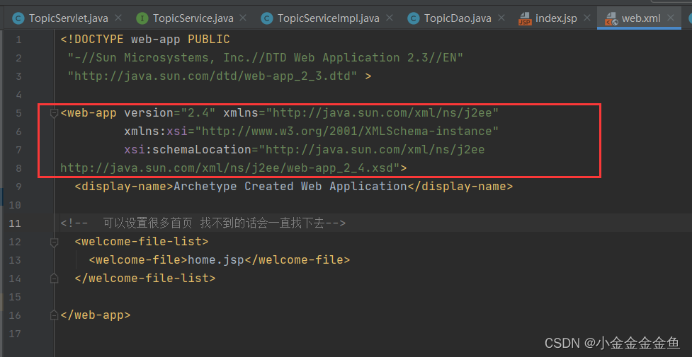Close the index.jsp tab
The image size is (692, 357).
[586, 18]
